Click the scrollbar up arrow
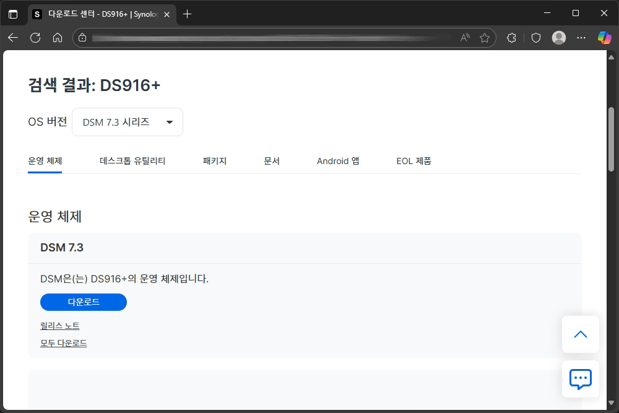Screen dimensions: 619x413 [611, 57]
